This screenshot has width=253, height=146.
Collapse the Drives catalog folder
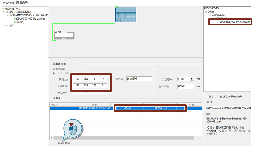[206, 12]
